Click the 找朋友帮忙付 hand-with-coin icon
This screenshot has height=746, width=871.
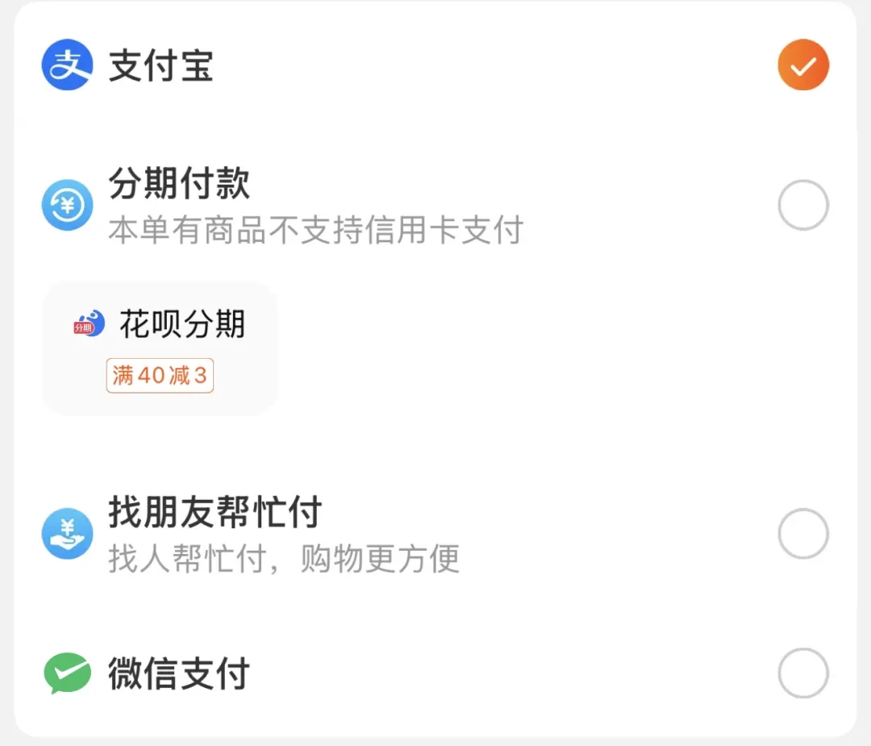(68, 532)
